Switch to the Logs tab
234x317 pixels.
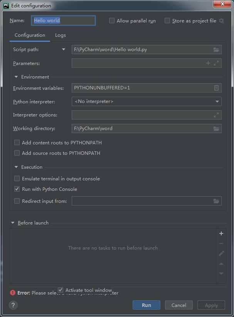pyautogui.click(x=61, y=35)
